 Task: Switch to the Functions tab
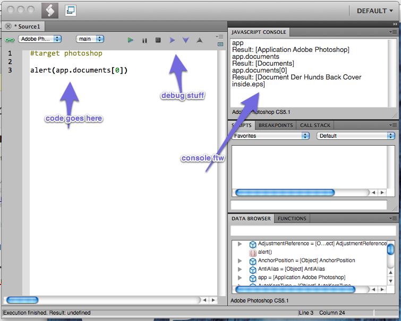pos(292,219)
